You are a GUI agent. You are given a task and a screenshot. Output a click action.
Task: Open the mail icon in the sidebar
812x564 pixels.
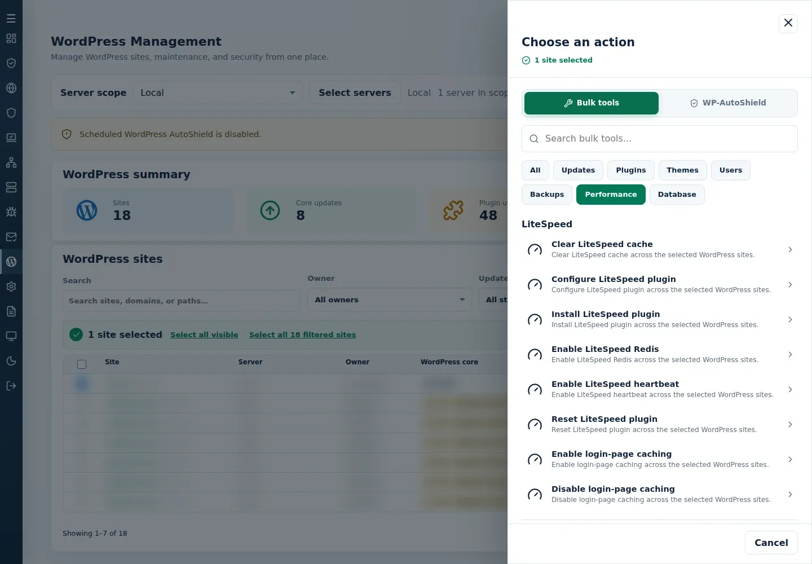(x=11, y=237)
